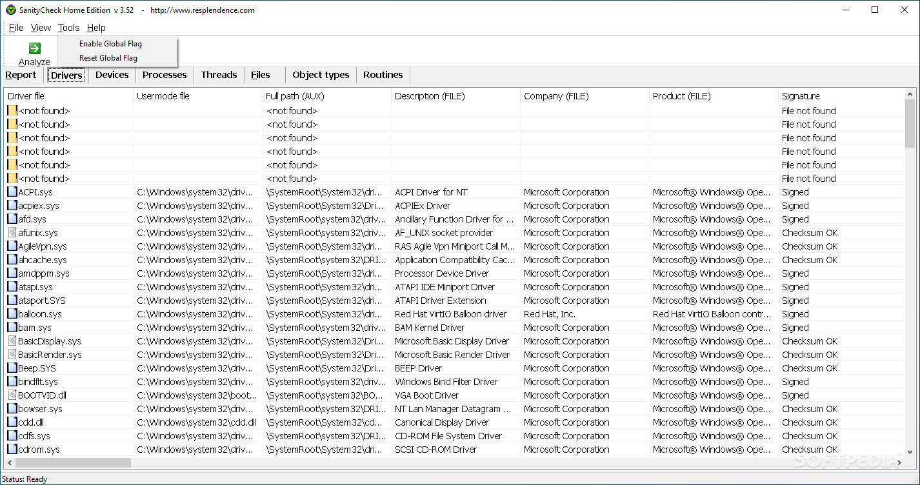Click the BAM Kernel Driver description

click(430, 328)
